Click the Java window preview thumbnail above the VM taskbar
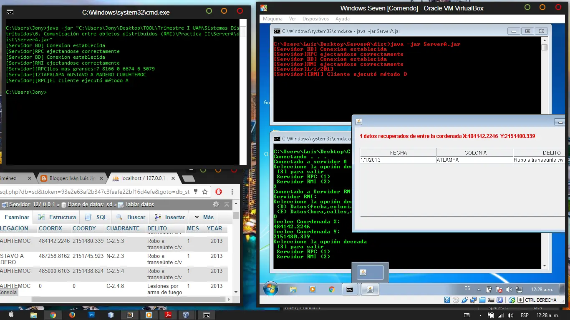This screenshot has width=570, height=320. coord(370,272)
